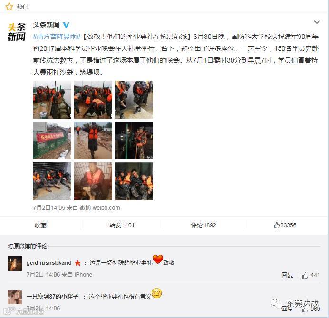Open the night-time soldier photo thumbnail

click(x=134, y=140)
